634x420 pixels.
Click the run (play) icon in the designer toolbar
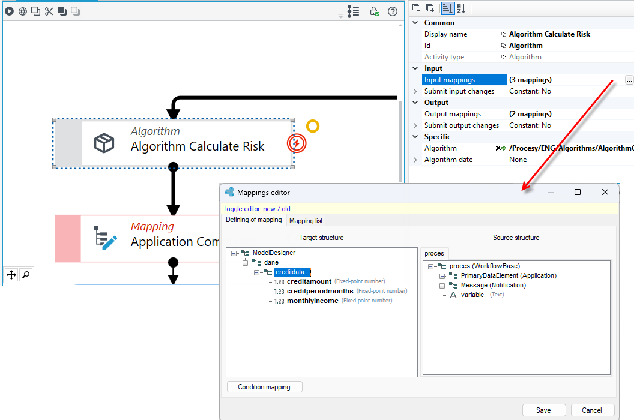[9, 11]
